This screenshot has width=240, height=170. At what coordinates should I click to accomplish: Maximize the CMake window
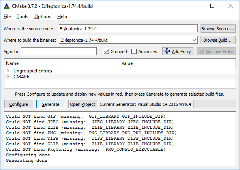click(x=212, y=6)
